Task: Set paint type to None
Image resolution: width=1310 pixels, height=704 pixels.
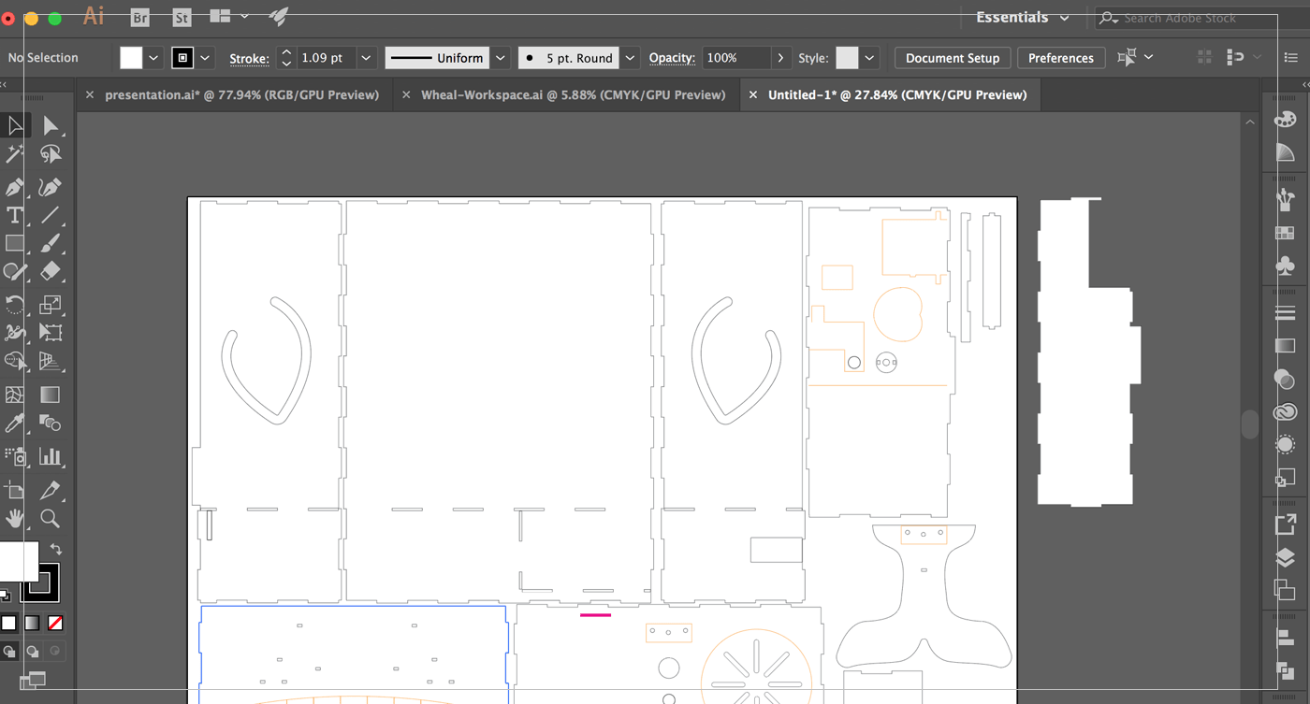Action: [55, 623]
